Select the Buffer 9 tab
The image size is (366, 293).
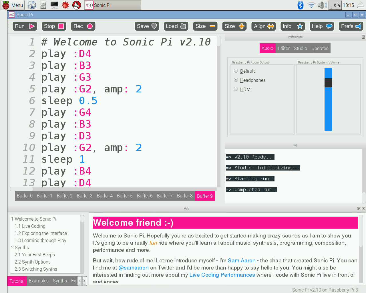coord(205,196)
